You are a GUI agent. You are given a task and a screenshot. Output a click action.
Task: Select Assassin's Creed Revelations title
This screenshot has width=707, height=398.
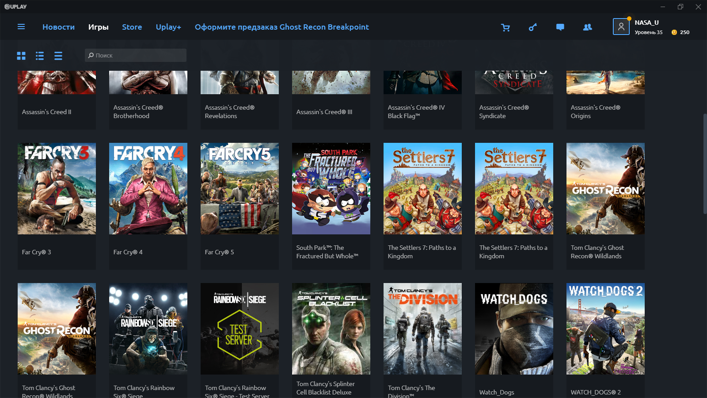(x=230, y=112)
